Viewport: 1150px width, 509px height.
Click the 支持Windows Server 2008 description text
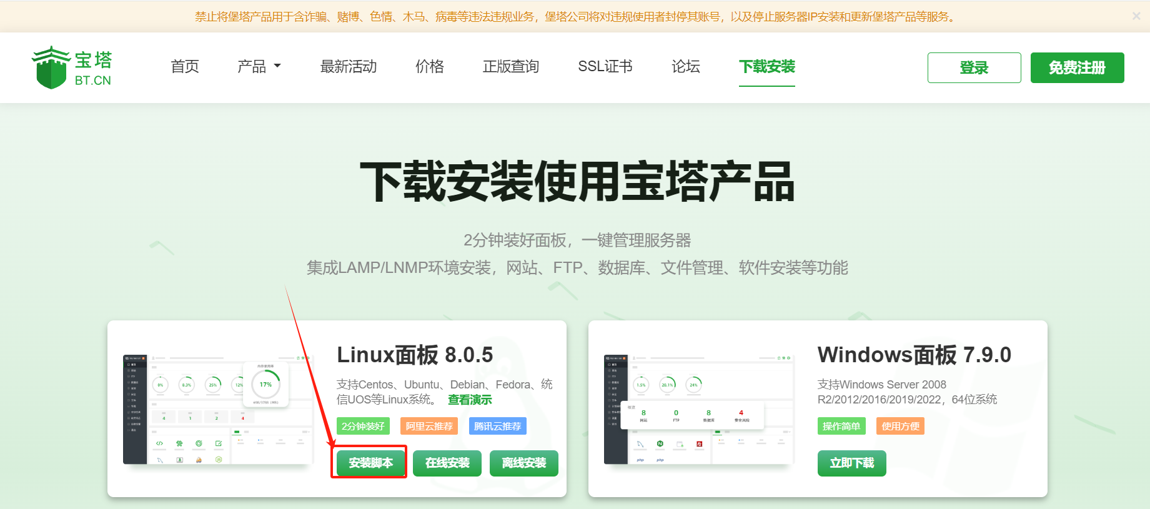point(908,392)
